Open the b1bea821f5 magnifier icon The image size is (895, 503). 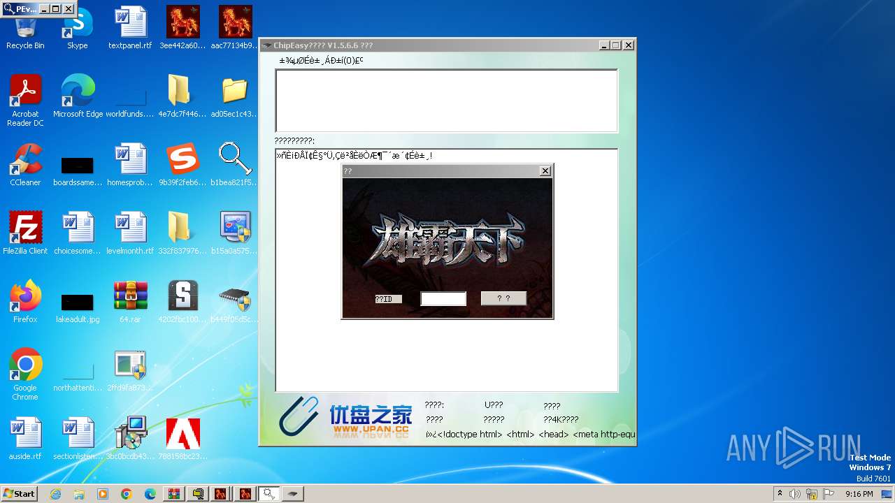[x=235, y=165]
